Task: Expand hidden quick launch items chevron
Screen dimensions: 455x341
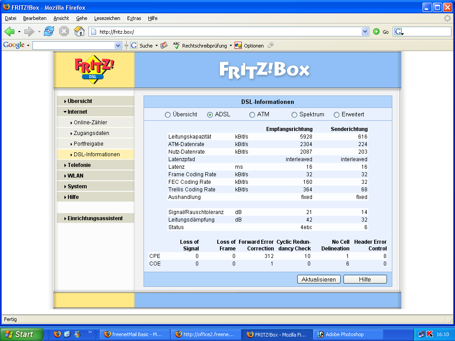Action: click(90, 332)
